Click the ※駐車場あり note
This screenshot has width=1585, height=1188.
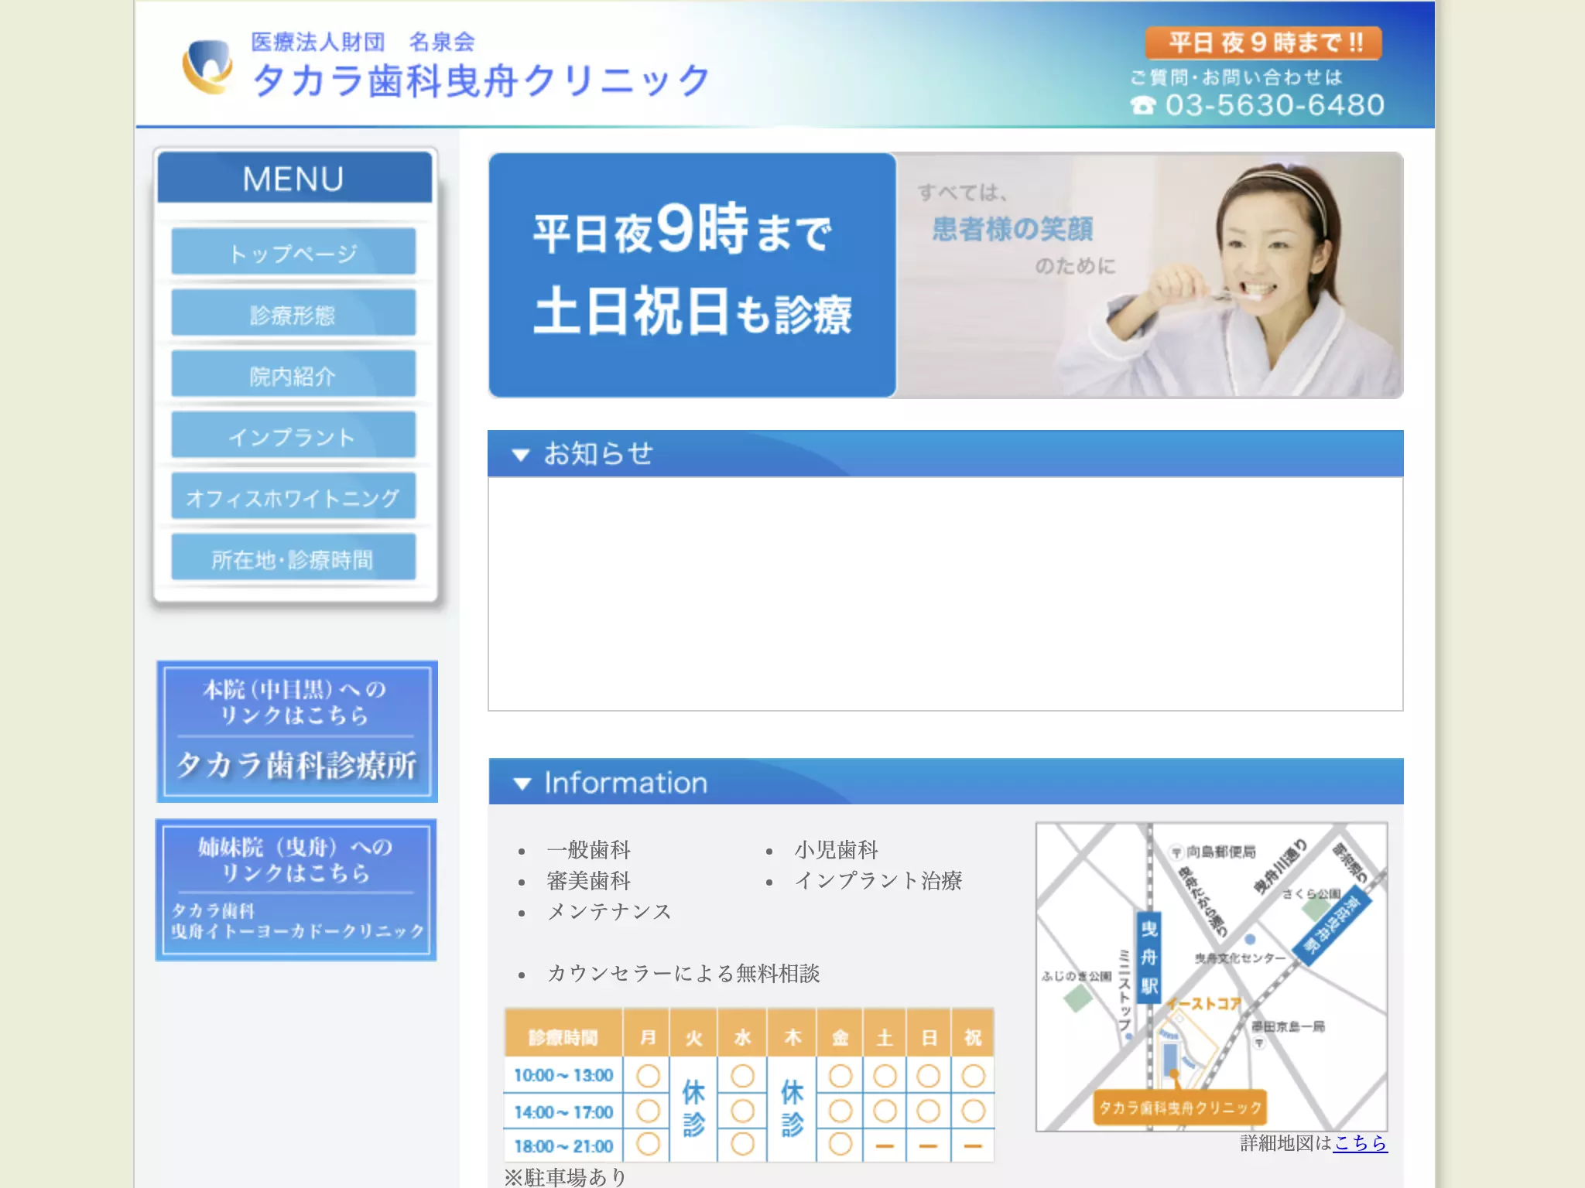(565, 1176)
